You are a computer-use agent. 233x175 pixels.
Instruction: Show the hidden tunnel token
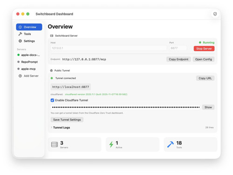(208, 107)
